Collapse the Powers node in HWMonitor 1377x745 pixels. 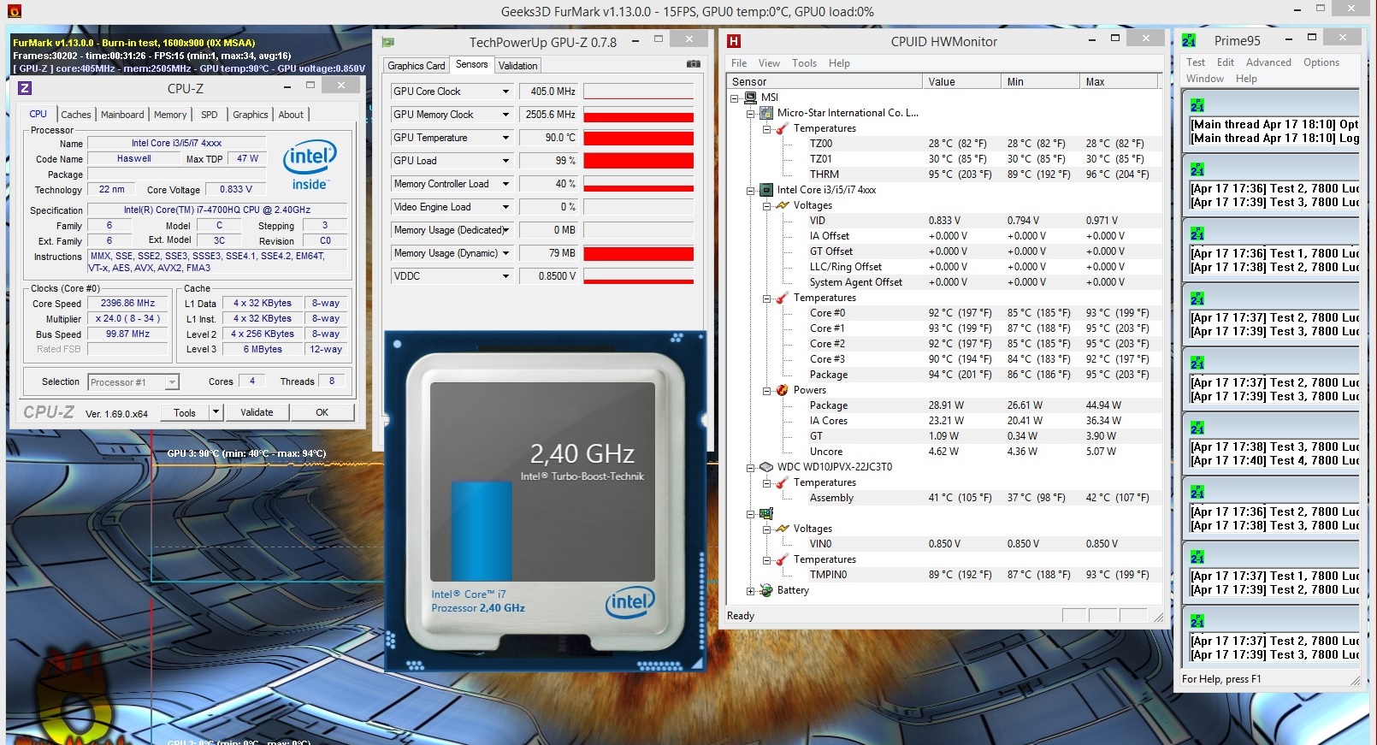point(766,390)
